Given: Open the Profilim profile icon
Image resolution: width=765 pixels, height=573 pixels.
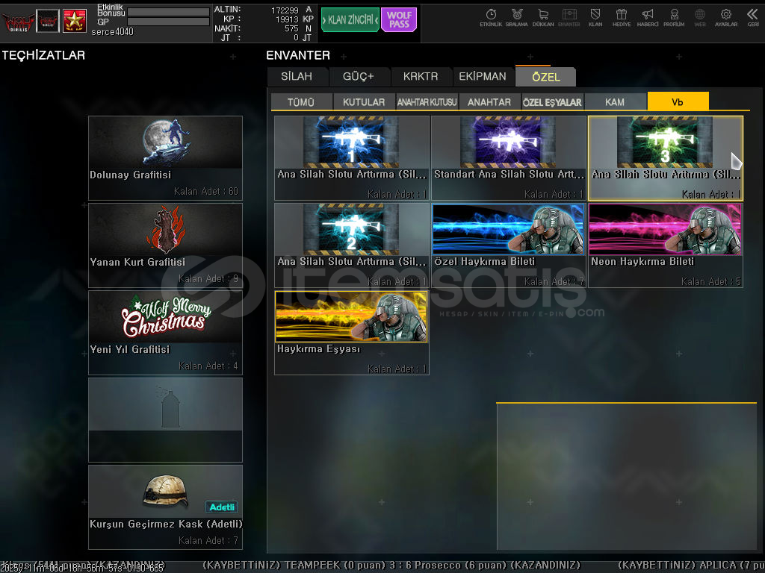Looking at the screenshot, I should (x=674, y=17).
